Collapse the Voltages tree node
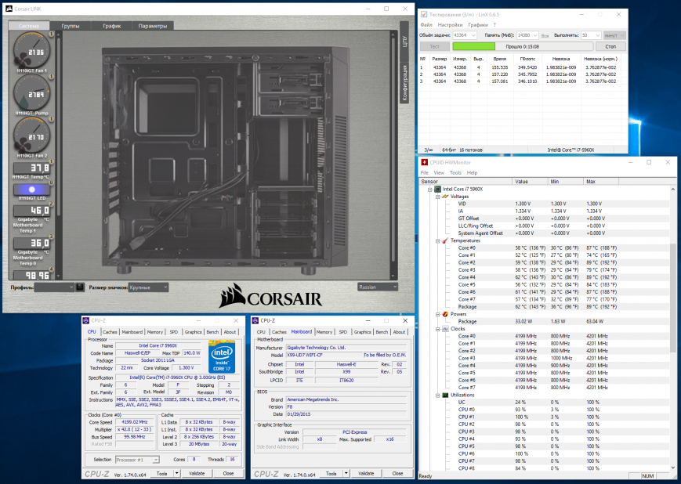The image size is (681, 484). coord(438,197)
